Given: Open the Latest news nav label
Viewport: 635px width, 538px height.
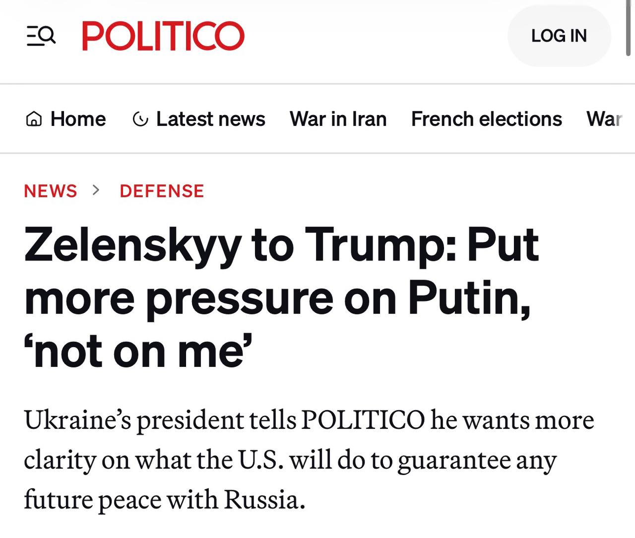Looking at the screenshot, I should pyautogui.click(x=210, y=119).
